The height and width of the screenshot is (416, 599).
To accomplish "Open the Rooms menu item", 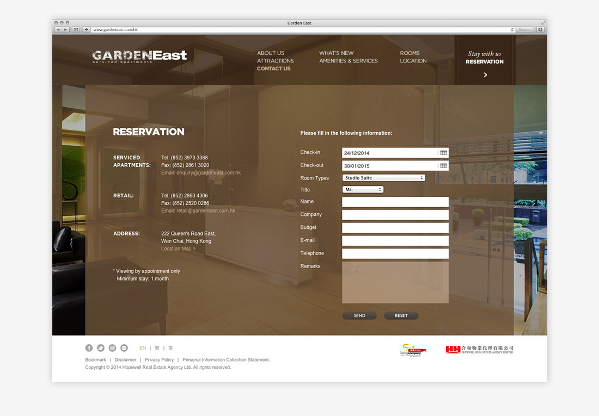I will [409, 53].
